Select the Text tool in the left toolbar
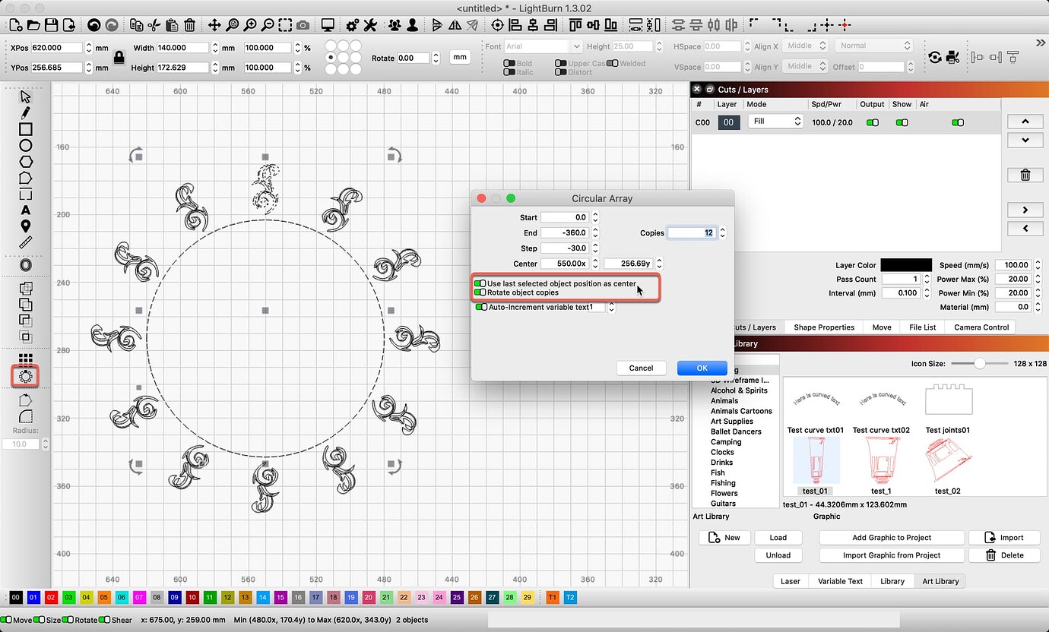 25,210
